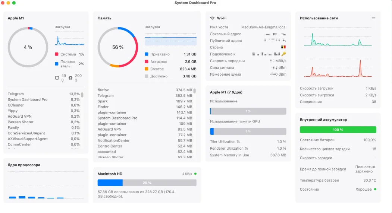
Task: Click the battery 100% charge bar
Action: 338,130
